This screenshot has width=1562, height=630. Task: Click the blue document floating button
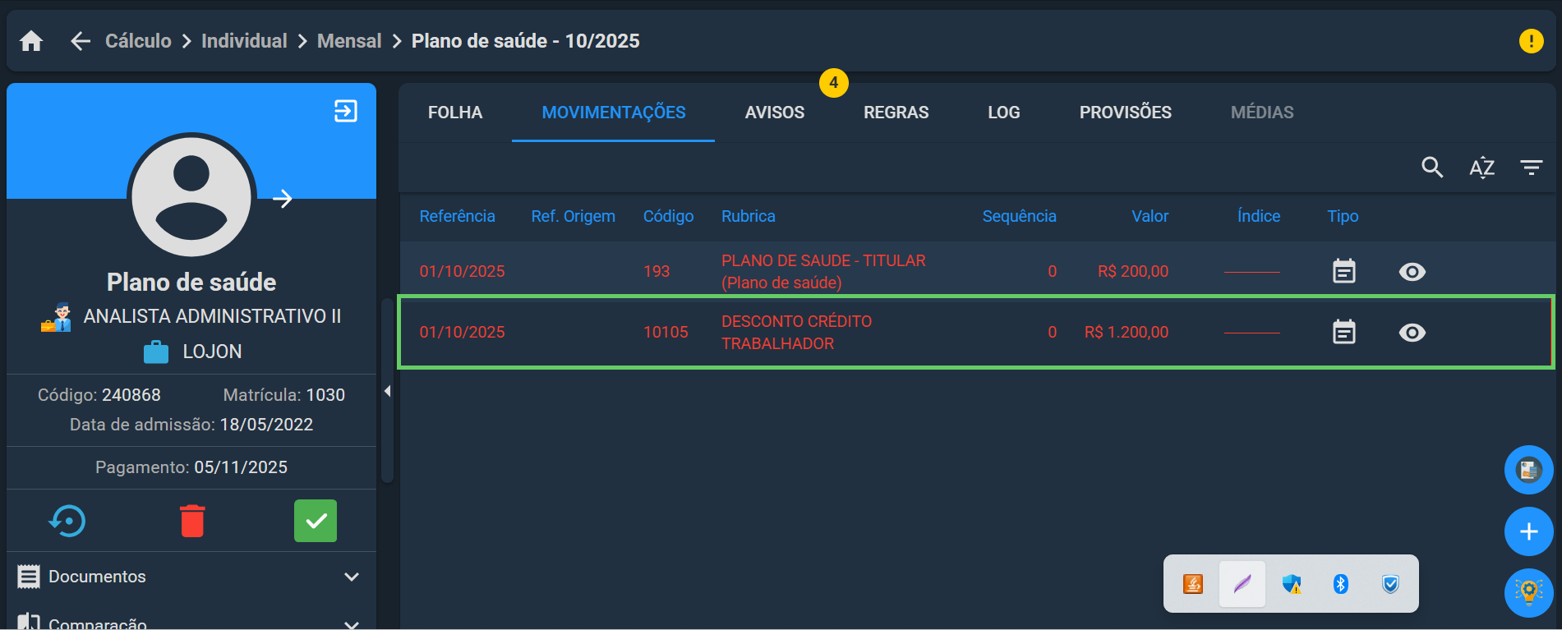tap(1529, 470)
